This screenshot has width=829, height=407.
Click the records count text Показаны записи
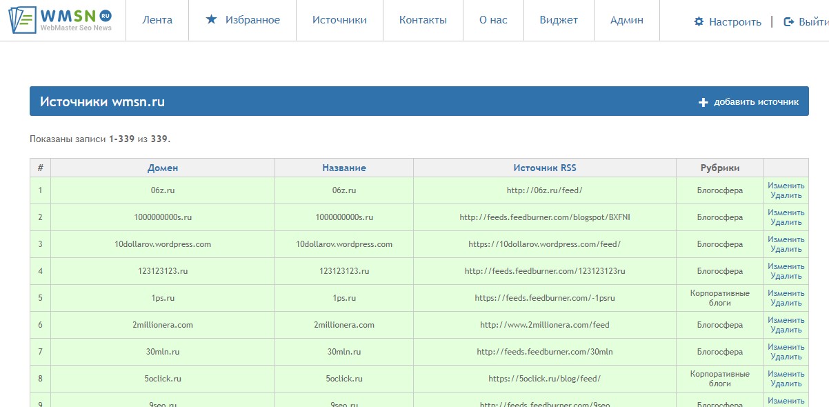100,139
